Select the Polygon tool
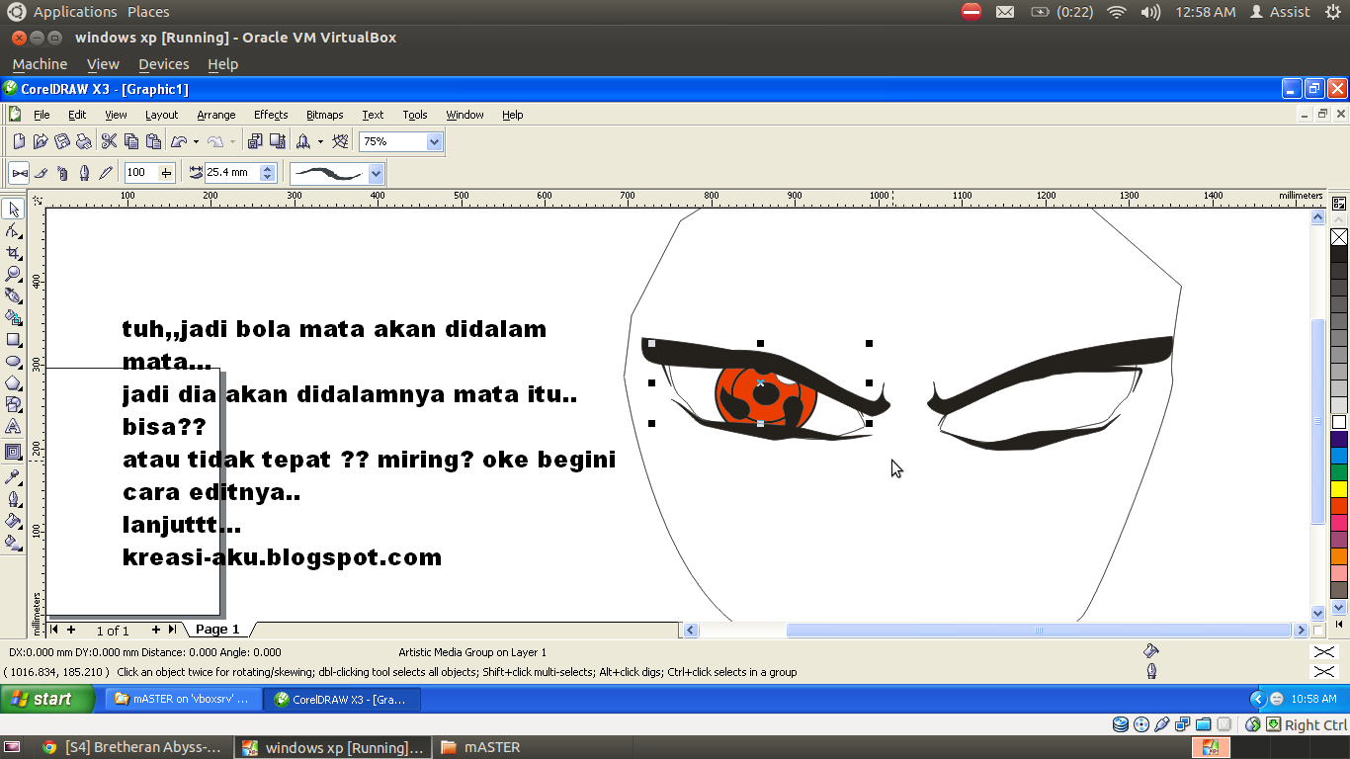1350x759 pixels. click(x=13, y=382)
